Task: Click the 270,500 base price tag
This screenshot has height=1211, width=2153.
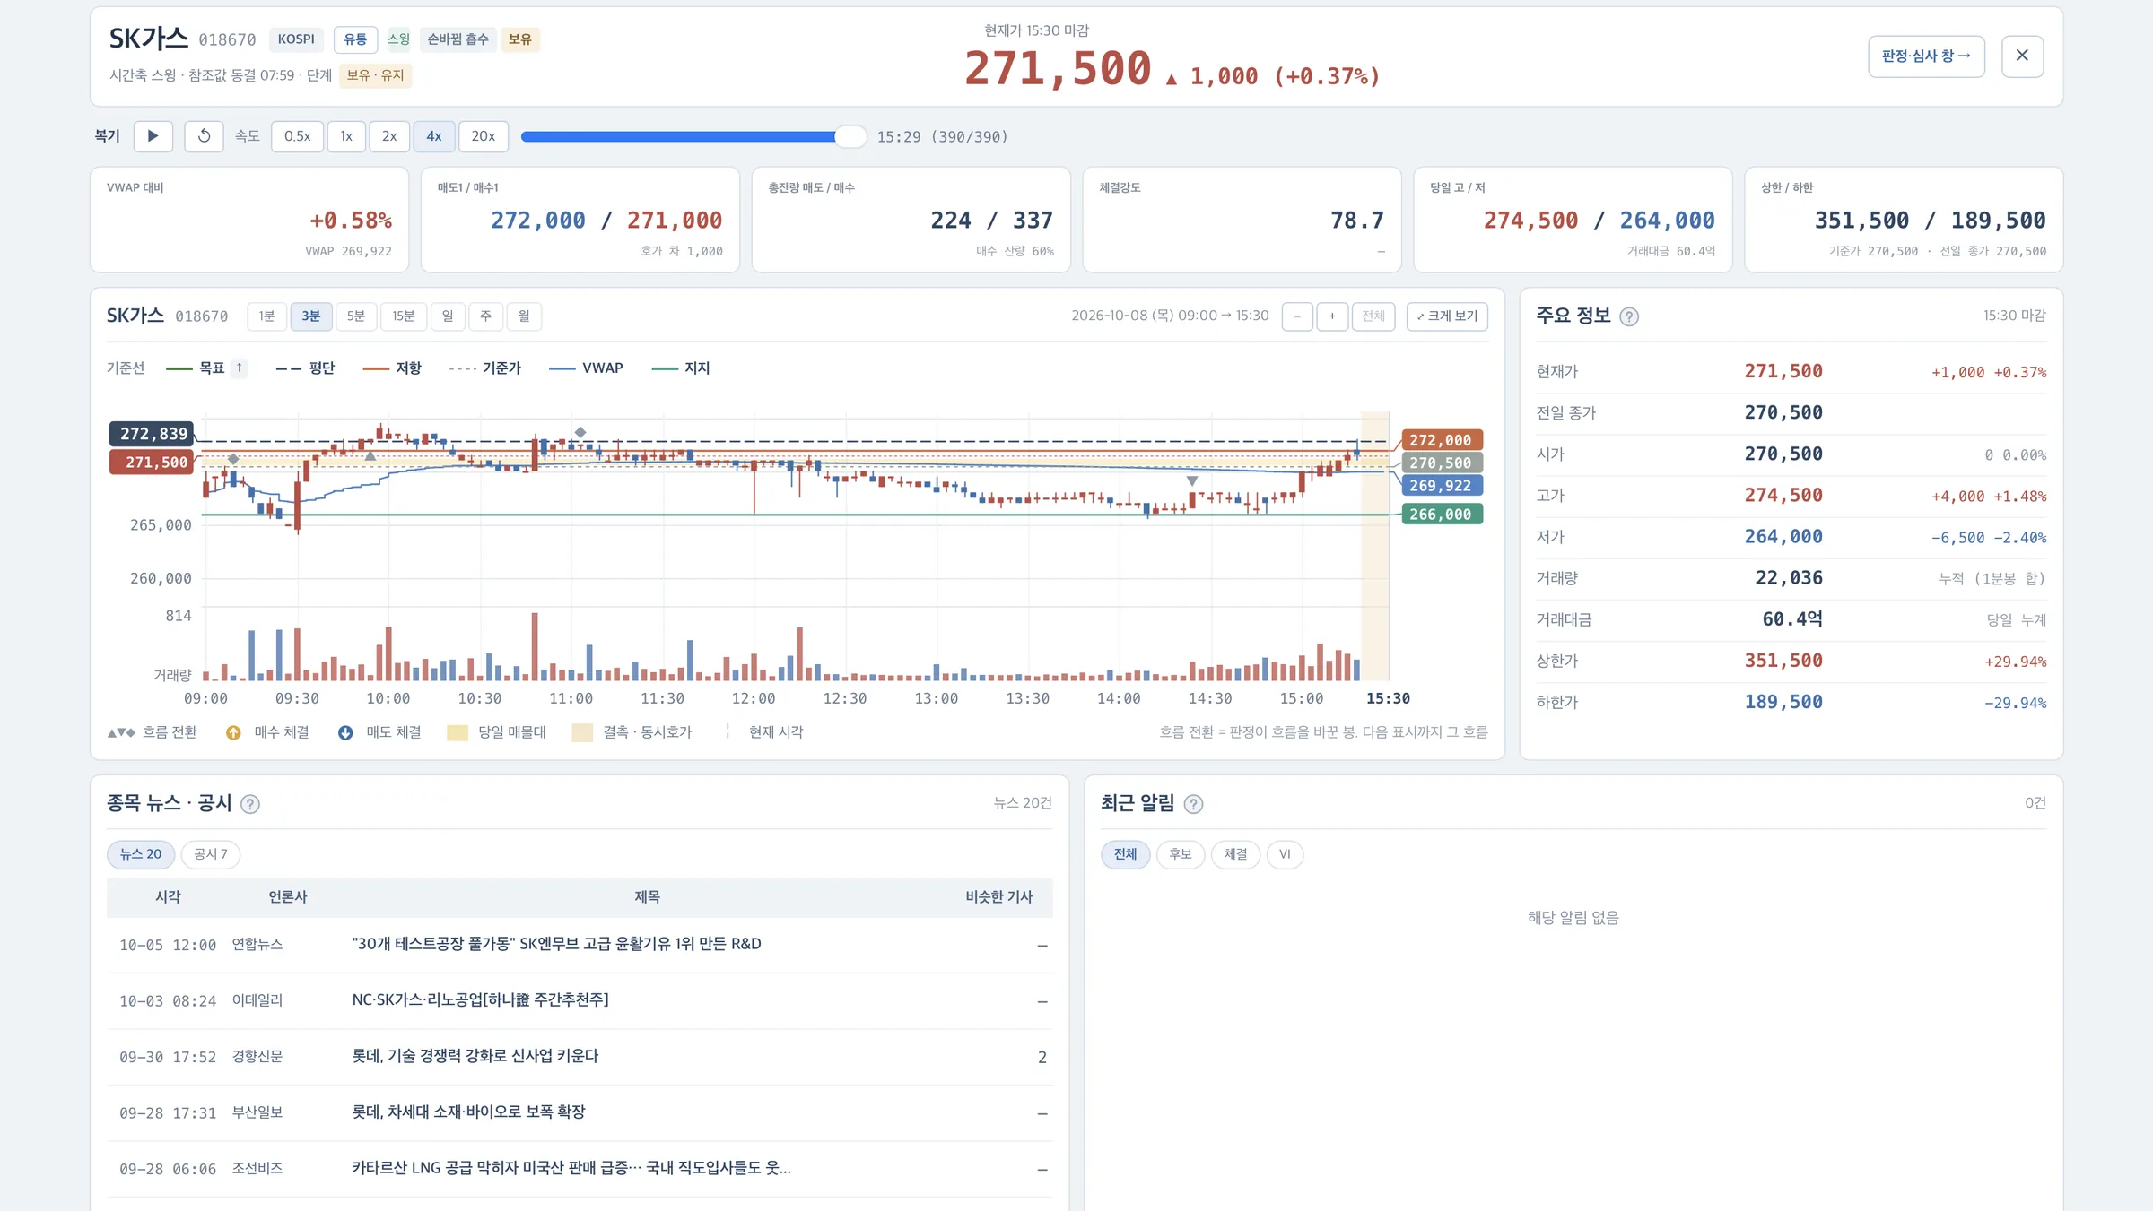Action: (x=1441, y=463)
